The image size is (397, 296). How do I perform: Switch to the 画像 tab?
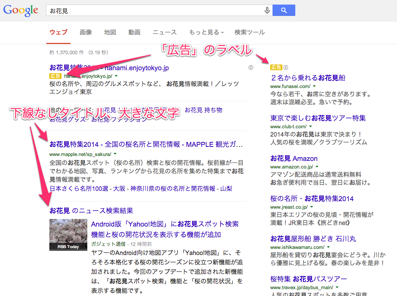click(x=86, y=32)
